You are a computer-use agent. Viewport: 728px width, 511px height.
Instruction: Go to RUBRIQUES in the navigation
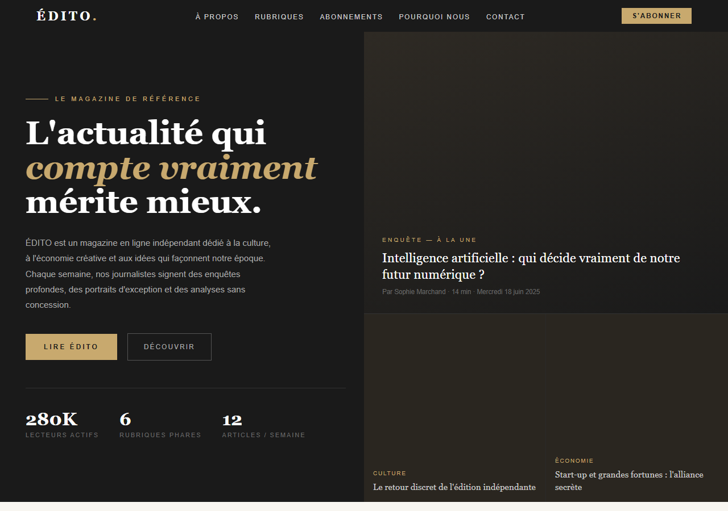[x=279, y=17]
